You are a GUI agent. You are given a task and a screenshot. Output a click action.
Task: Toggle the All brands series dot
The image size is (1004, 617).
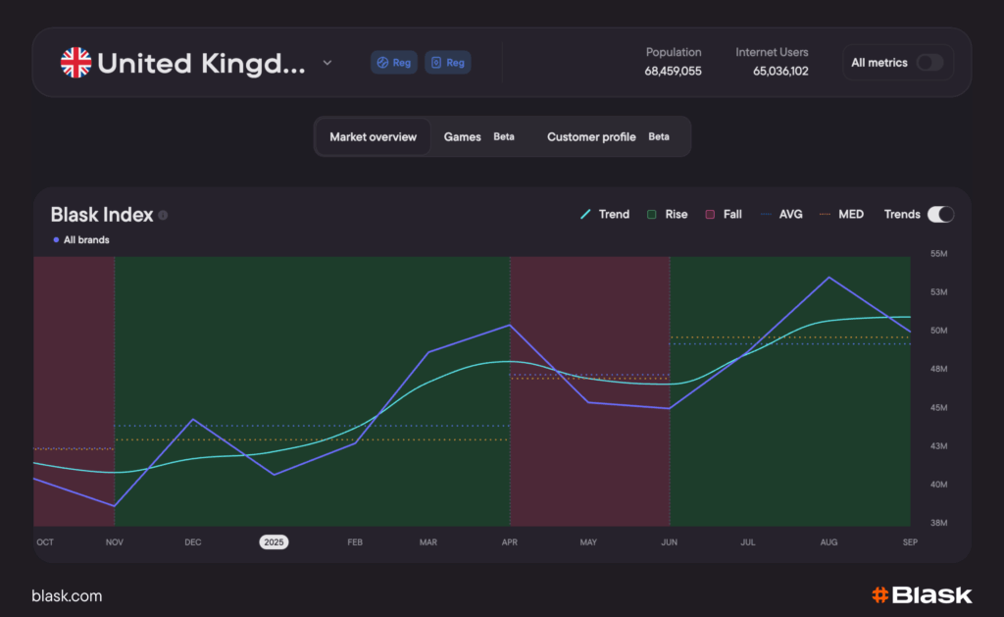[x=55, y=239]
